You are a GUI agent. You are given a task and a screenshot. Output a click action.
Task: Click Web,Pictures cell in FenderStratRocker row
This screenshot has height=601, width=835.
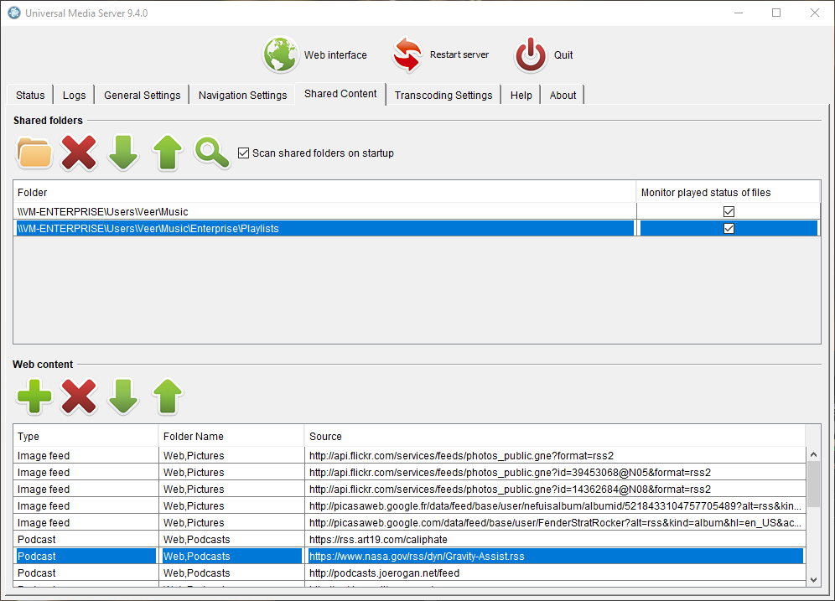coord(231,523)
